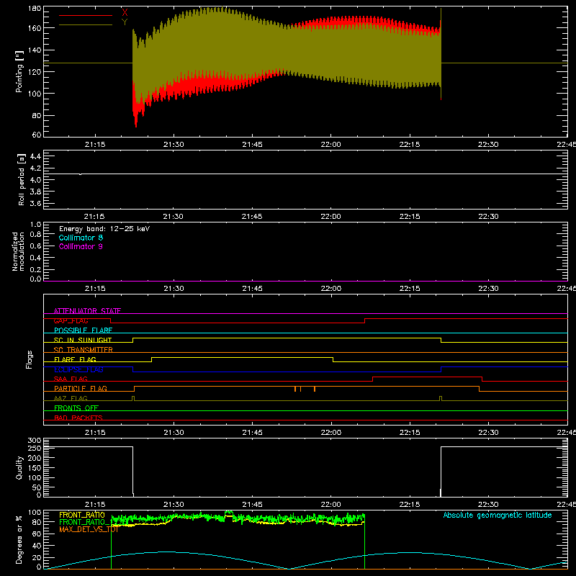This screenshot has width=576, height=576.
Task: Click the 'Degrees or %' axis title
Action: click(x=19, y=540)
